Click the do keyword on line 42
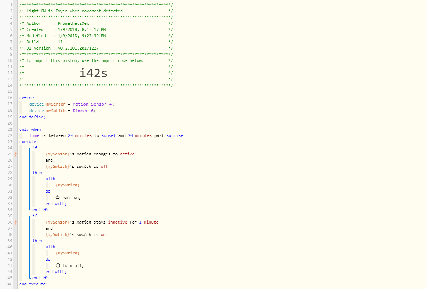Screen dimensions: 429x292 point(48,260)
